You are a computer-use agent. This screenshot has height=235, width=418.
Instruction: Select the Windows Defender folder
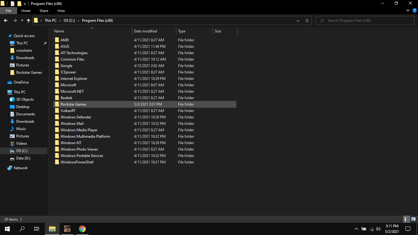(76, 117)
